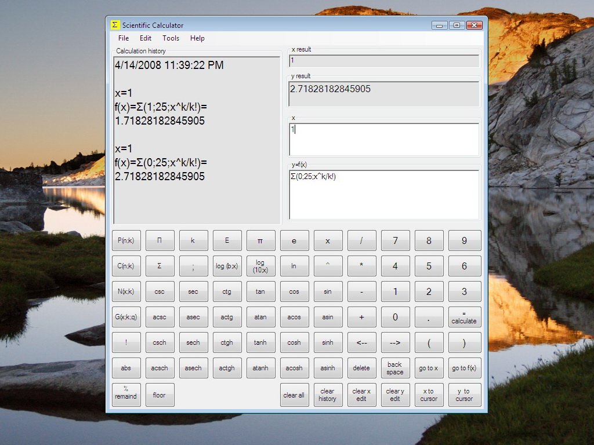Click the minus - key

pyautogui.click(x=361, y=291)
